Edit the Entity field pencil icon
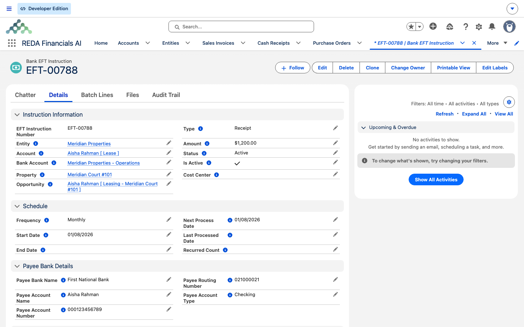This screenshot has height=327, width=524. point(169,143)
